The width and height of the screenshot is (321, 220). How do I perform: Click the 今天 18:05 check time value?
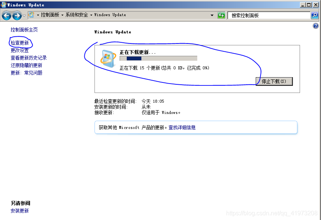(153, 101)
